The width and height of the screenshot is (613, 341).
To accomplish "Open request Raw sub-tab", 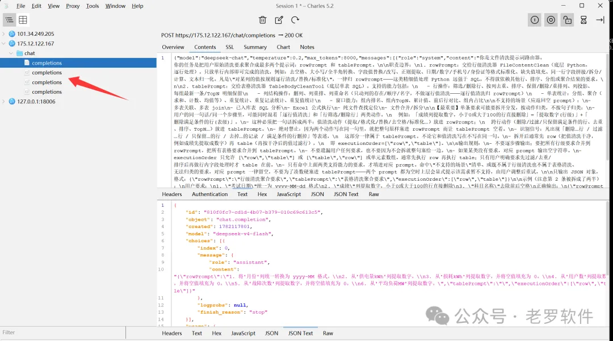I will [373, 194].
